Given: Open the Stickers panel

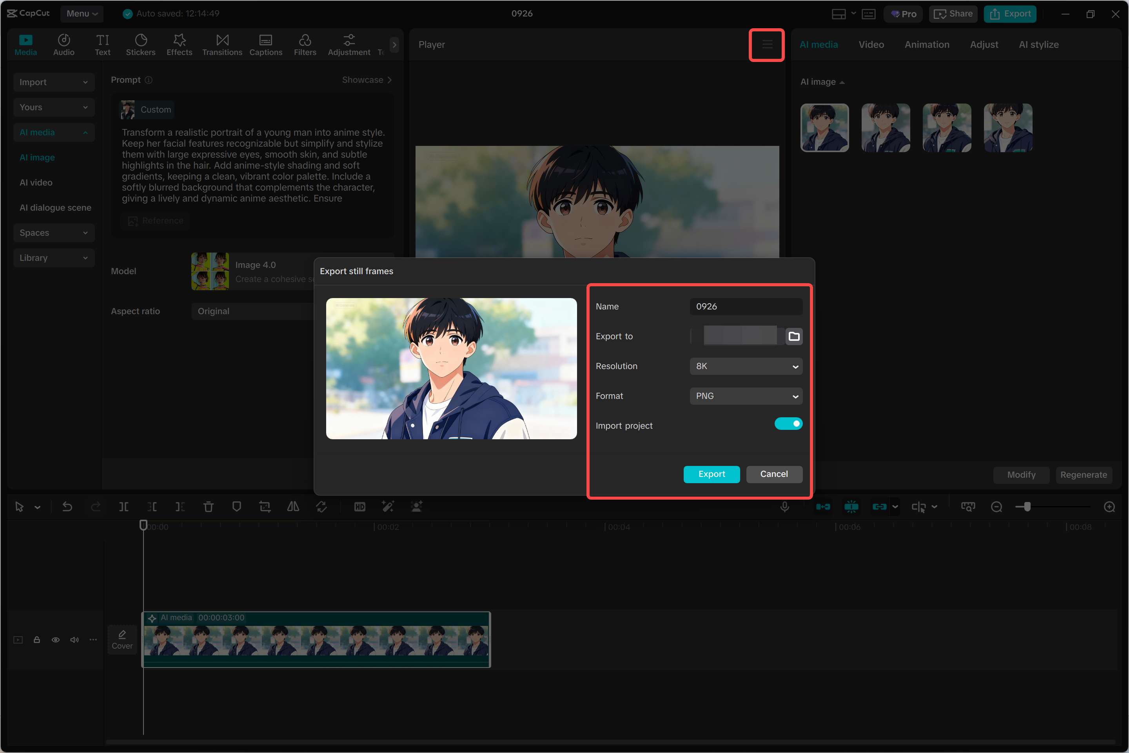Looking at the screenshot, I should click(x=140, y=45).
